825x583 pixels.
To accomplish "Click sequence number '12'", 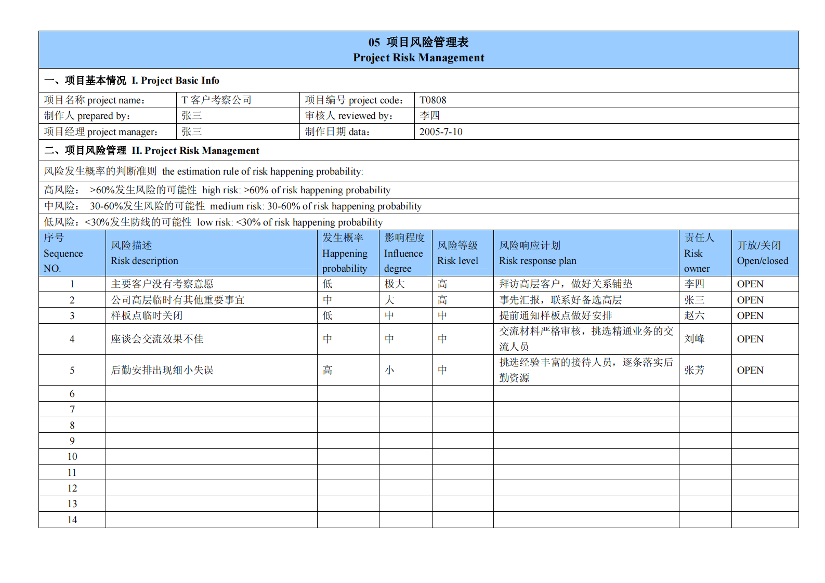I will point(72,488).
